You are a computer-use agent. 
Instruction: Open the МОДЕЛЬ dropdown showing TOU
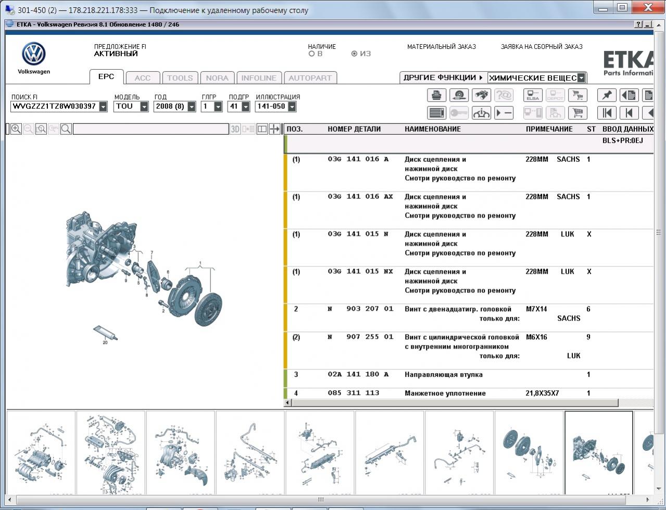(x=144, y=107)
